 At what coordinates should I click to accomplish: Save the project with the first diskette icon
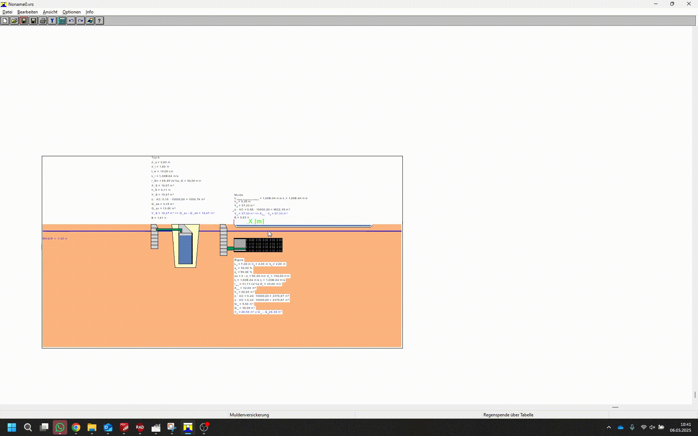pyautogui.click(x=24, y=21)
